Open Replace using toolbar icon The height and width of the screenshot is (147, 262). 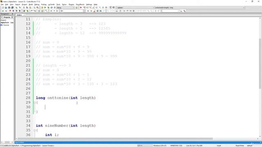[x=37, y=7]
